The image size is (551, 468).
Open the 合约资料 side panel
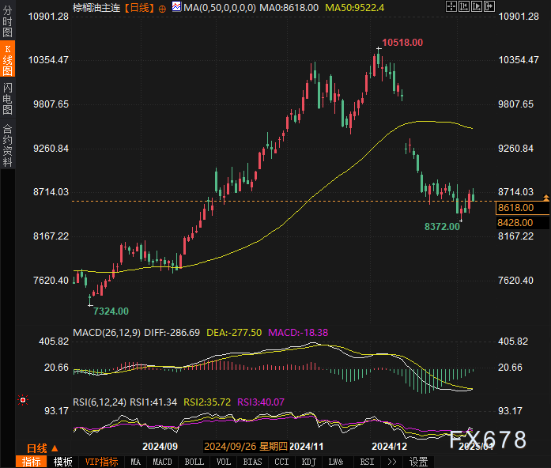click(x=7, y=145)
